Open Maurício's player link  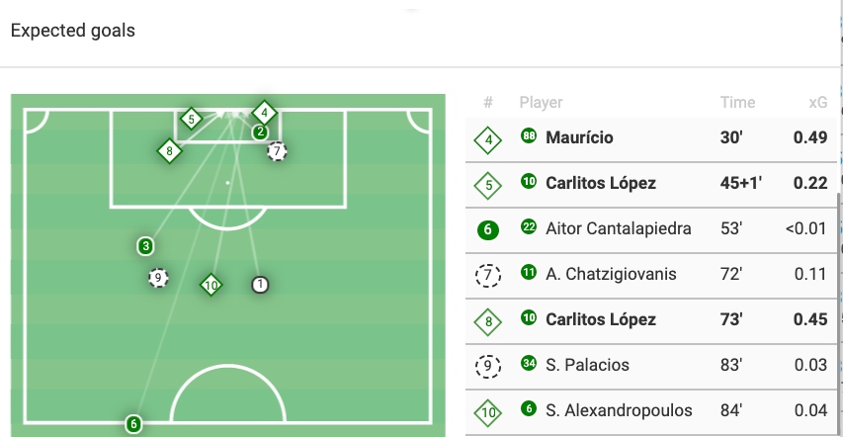(x=579, y=138)
